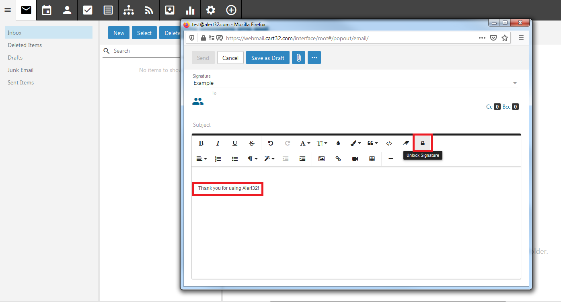Click the Unlock Signature lock icon

point(423,143)
